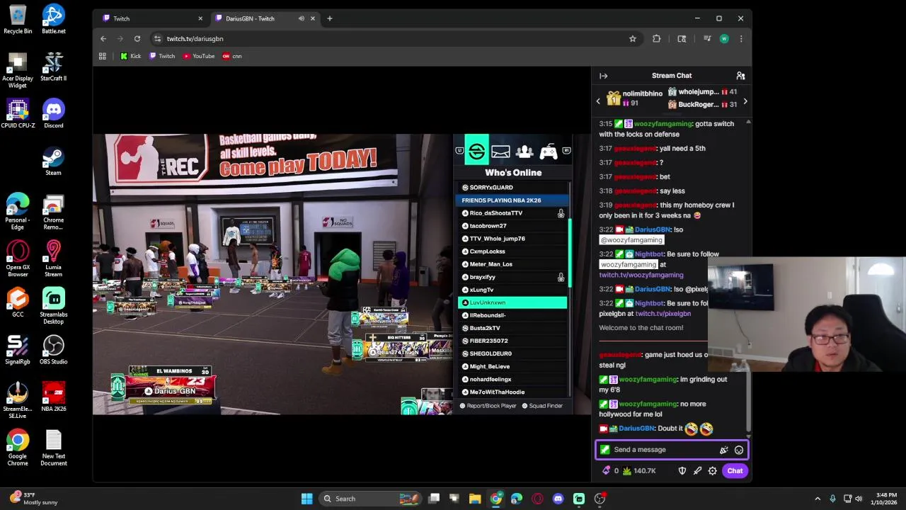The height and width of the screenshot is (510, 906).
Task: Mute the DariusGBN tab audio icon
Action: (x=301, y=18)
